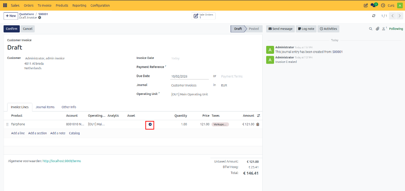Click Add a line
Viewport: 405px width, 191px height.
click(x=18, y=133)
